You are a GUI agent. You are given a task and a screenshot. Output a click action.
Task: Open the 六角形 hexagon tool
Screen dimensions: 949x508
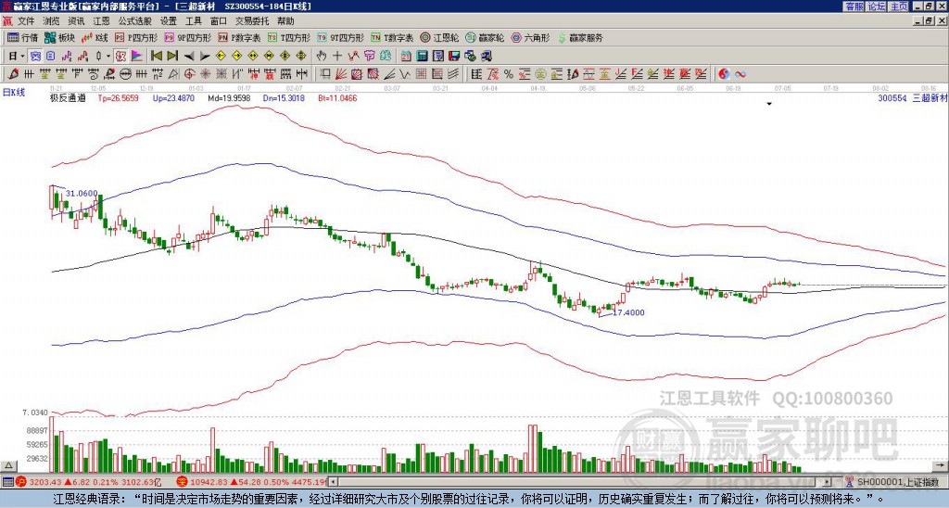pos(531,37)
